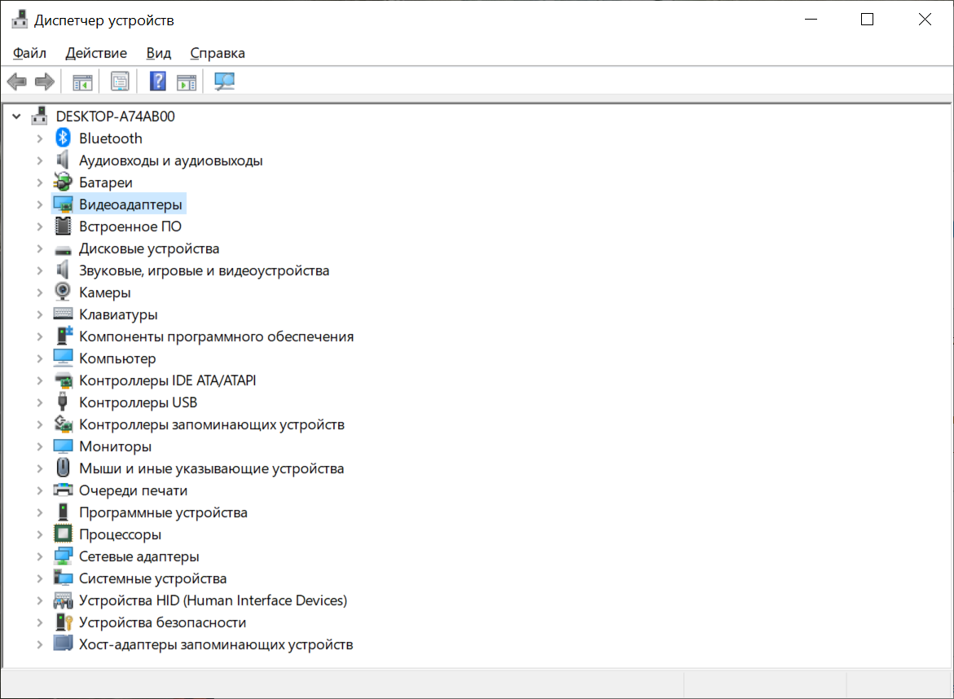Click the printer icon beside Очереди печати
This screenshot has height=699, width=954.
click(63, 490)
